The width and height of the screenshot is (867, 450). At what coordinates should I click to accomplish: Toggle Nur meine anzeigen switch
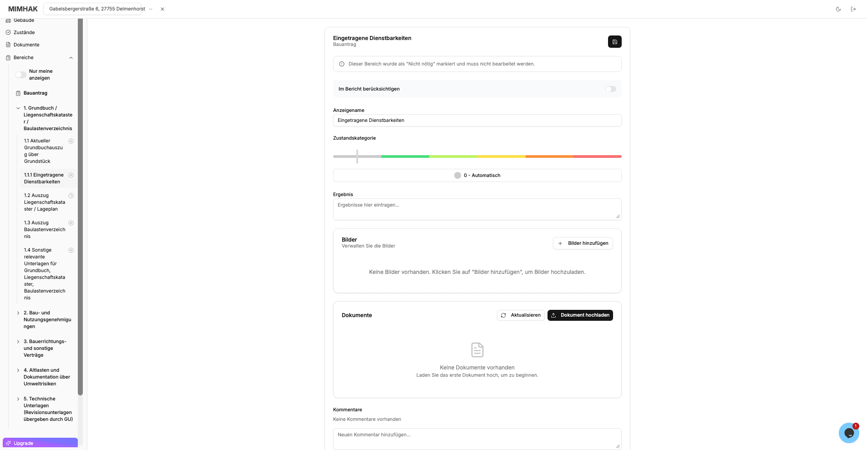(20, 75)
